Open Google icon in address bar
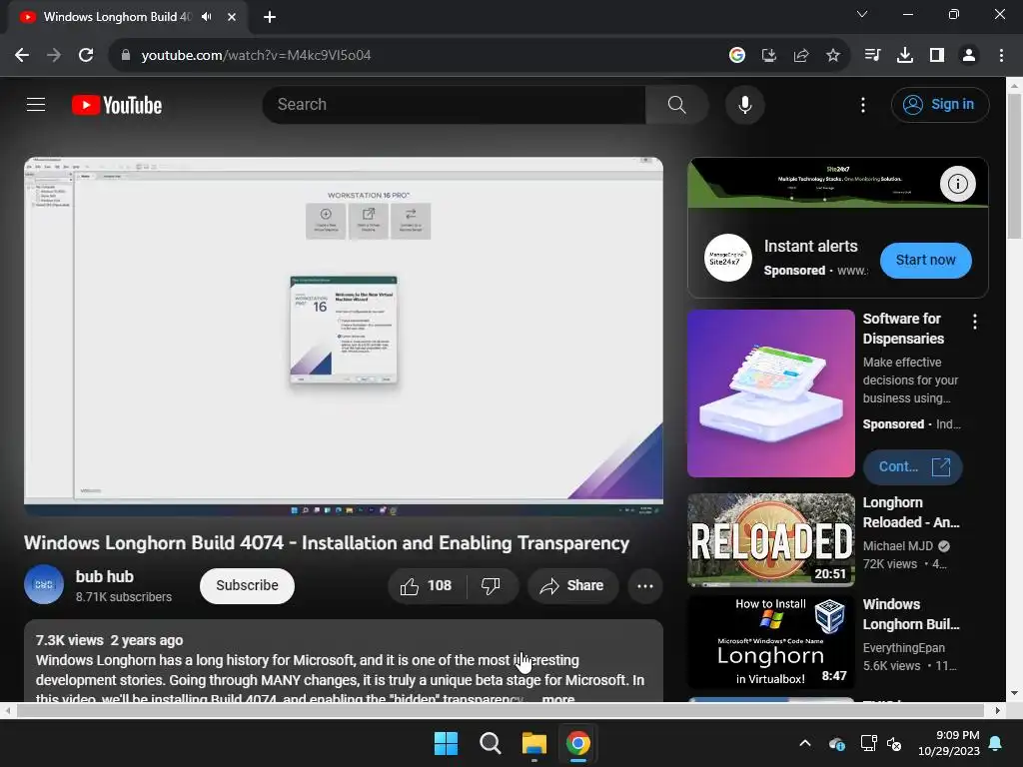The width and height of the screenshot is (1023, 767). point(736,55)
